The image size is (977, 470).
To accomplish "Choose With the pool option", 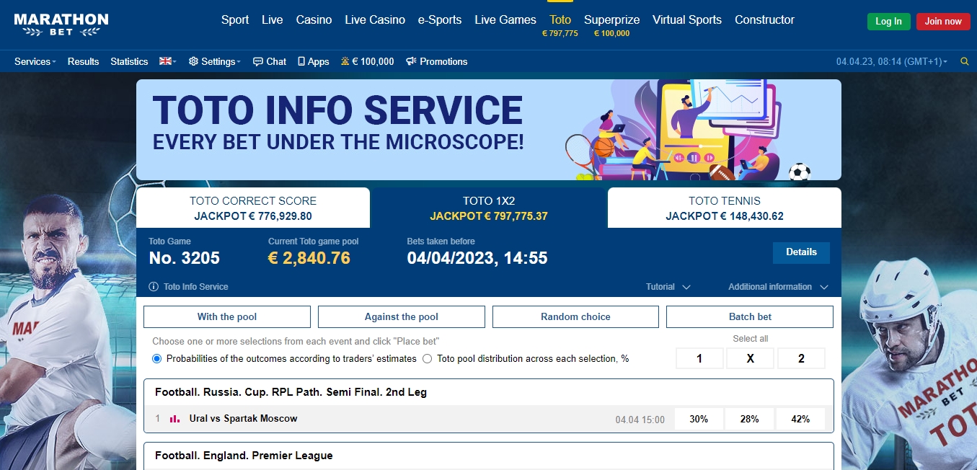I will 227,317.
